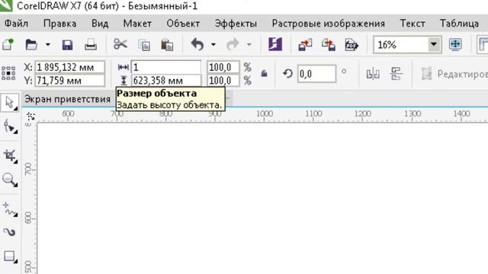Click the rotation angle field

click(x=316, y=74)
